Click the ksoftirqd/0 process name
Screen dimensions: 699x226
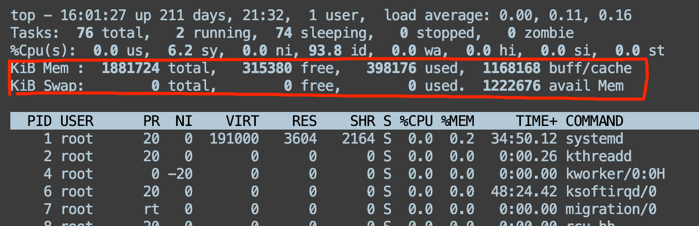coord(611,192)
